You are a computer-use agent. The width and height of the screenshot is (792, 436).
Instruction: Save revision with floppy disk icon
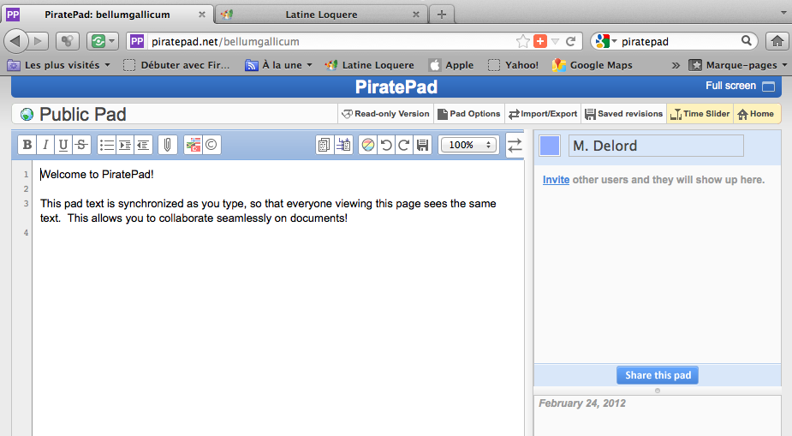pos(422,145)
